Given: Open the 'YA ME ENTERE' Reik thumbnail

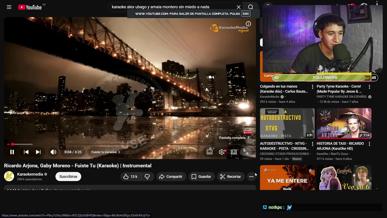Looking at the screenshot, I should [287, 178].
